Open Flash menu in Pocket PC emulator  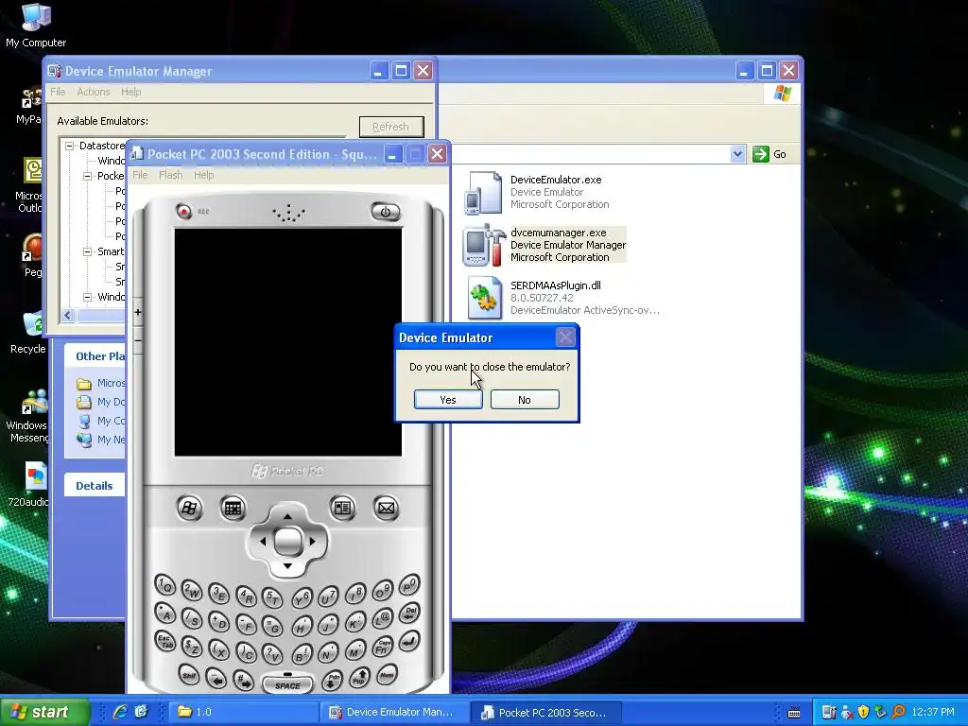click(x=170, y=175)
